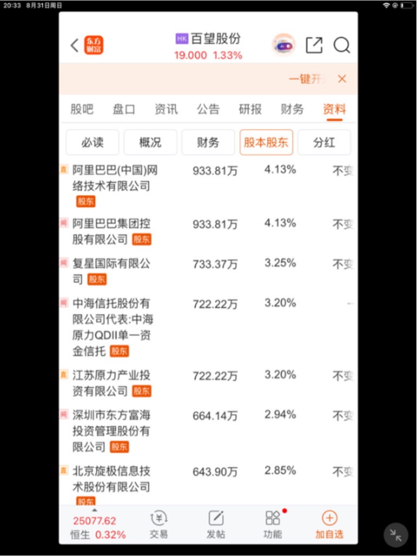Select the 公告 tab

click(x=208, y=109)
